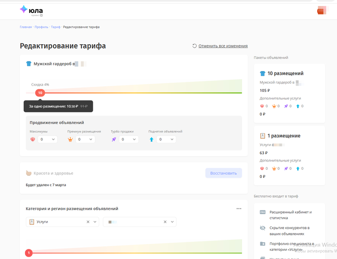Click the Турбо продажи rocket icon
337x259 pixels.
coord(114,139)
